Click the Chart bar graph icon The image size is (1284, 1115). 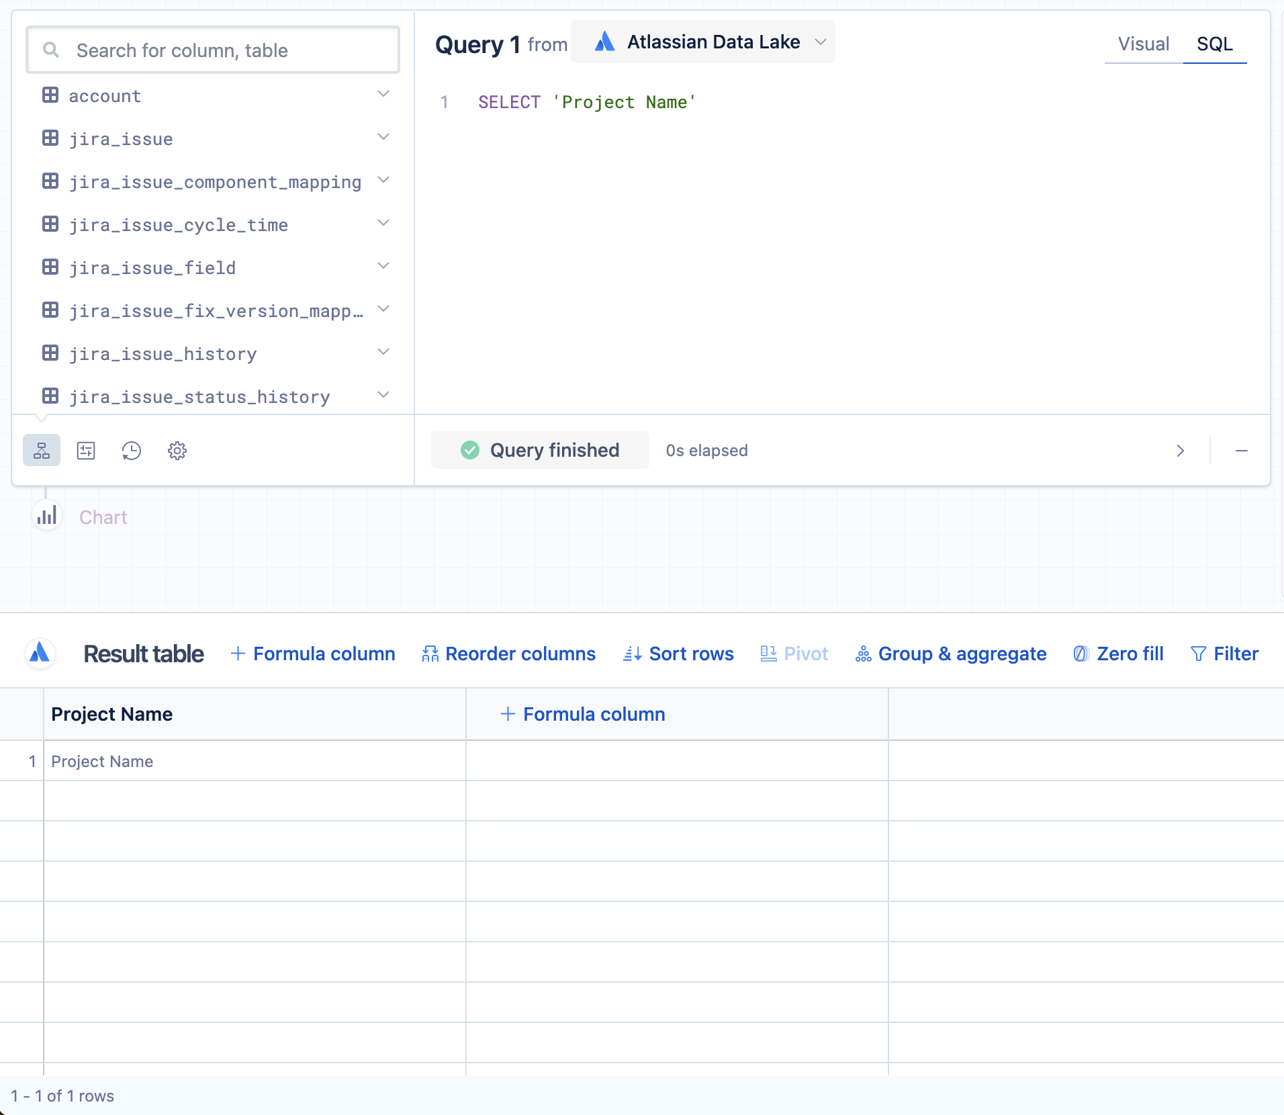tap(47, 516)
